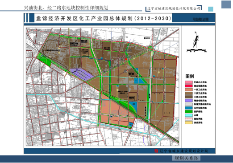Click the 图例 legend heading

tap(189, 76)
